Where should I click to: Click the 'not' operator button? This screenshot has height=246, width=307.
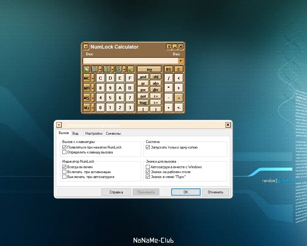coord(143,96)
